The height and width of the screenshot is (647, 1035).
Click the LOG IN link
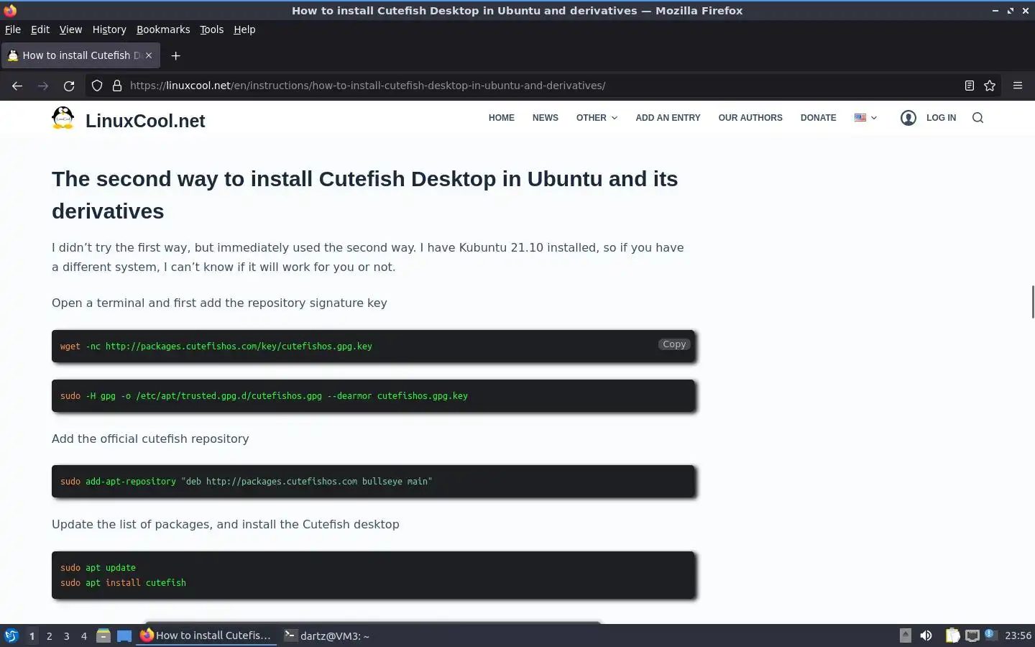941,118
